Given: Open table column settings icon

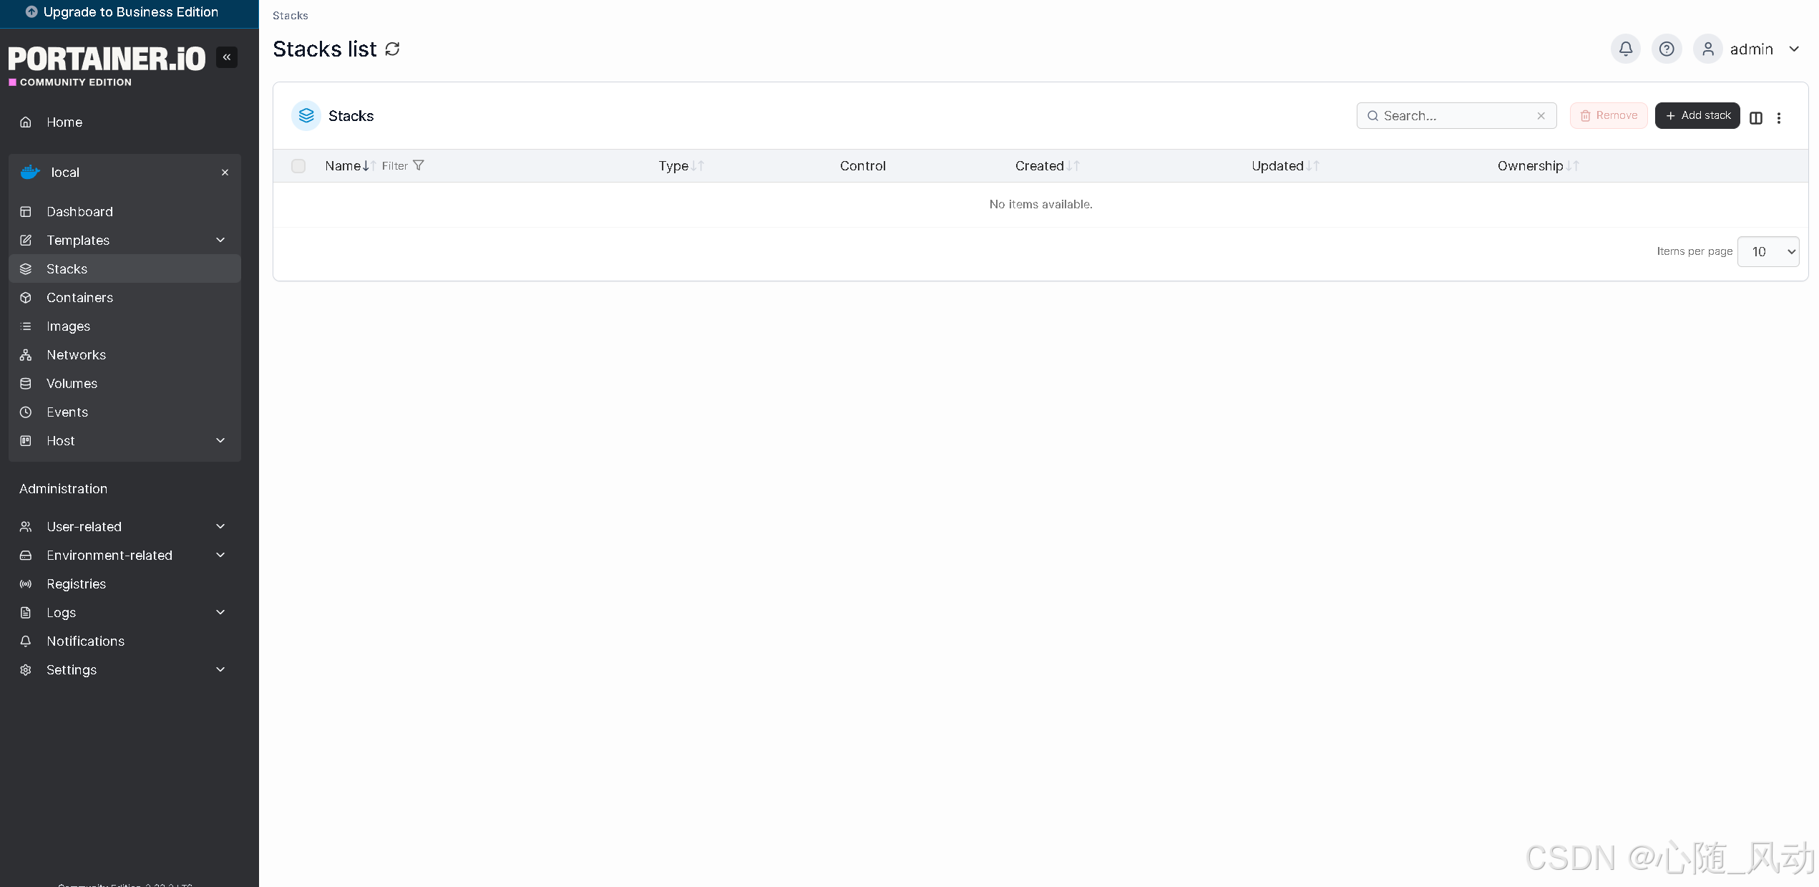Looking at the screenshot, I should [1755, 117].
